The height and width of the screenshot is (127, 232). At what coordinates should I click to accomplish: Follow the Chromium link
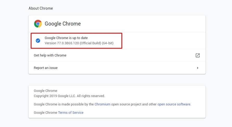pyautogui.click(x=102, y=104)
